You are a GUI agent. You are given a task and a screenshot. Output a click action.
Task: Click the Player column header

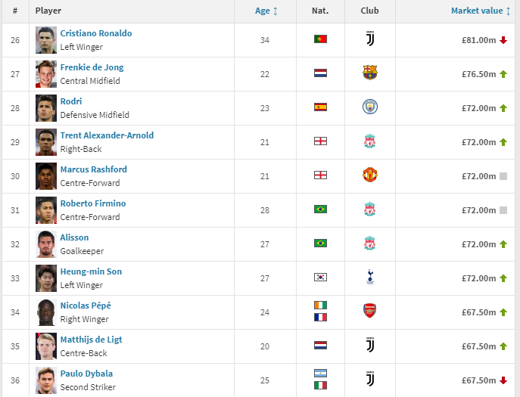(48, 11)
